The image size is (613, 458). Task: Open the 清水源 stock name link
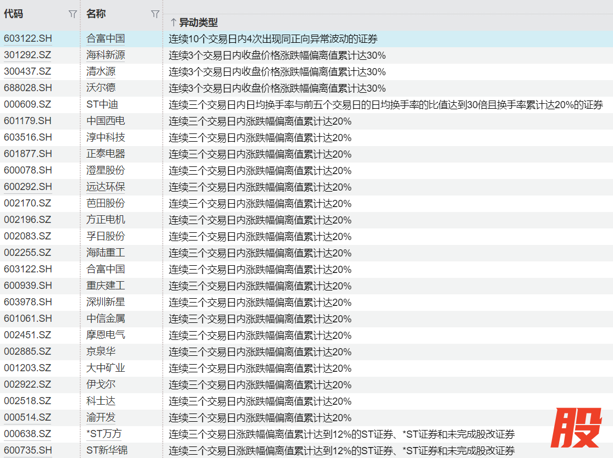pyautogui.click(x=101, y=72)
